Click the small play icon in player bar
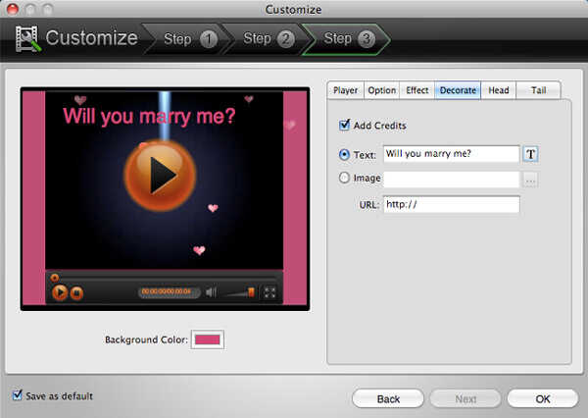This screenshot has width=588, height=418. click(x=59, y=292)
